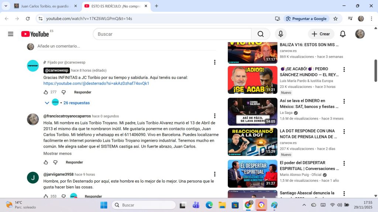Open the browser tab list dropdown
The width and height of the screenshot is (378, 212).
pyautogui.click(x=6, y=6)
